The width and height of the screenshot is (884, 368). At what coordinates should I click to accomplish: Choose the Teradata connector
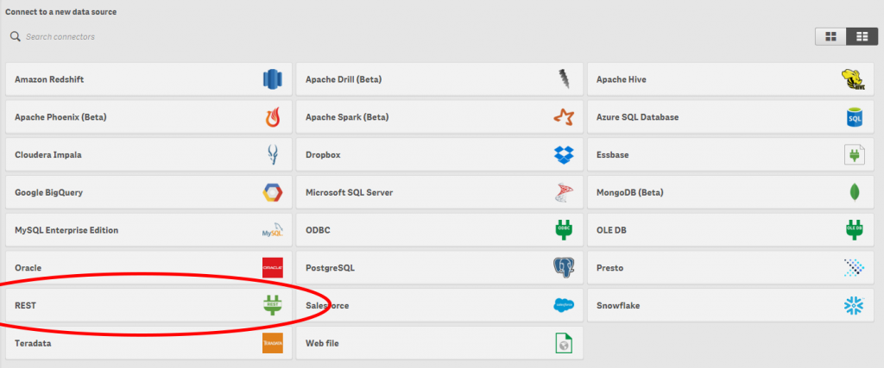point(148,343)
